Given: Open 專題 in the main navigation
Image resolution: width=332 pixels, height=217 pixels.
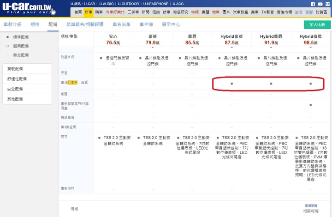Looking at the screenshot, I should pos(205,12).
